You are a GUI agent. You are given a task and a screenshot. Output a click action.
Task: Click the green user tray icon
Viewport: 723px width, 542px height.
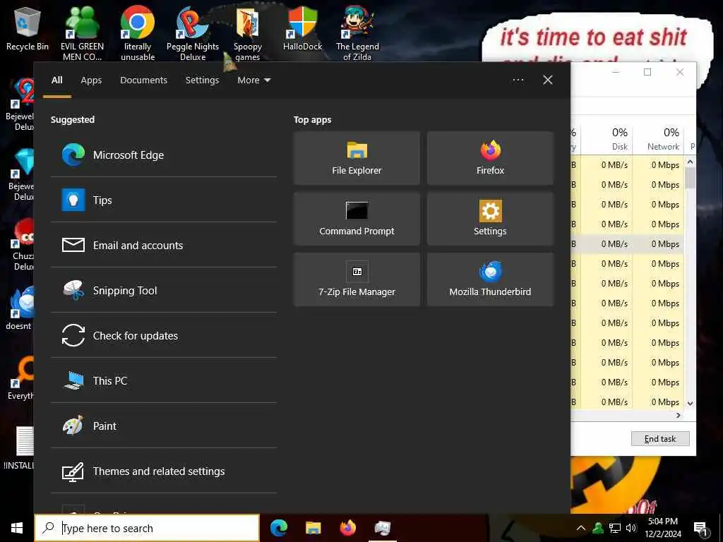click(x=598, y=528)
